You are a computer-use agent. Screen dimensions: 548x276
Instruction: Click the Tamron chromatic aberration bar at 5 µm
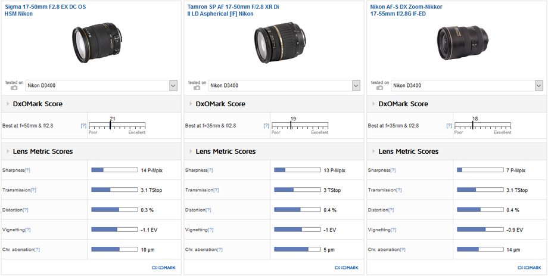point(297,249)
